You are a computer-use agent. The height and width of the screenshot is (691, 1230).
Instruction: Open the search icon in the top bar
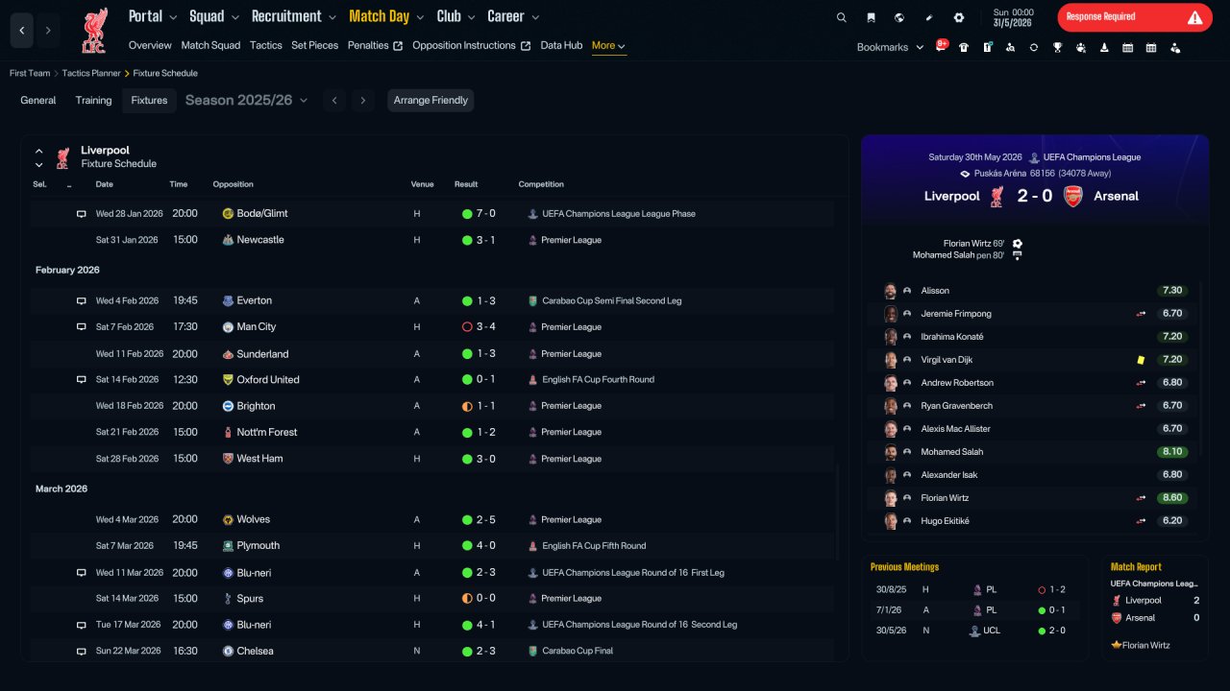click(x=842, y=17)
